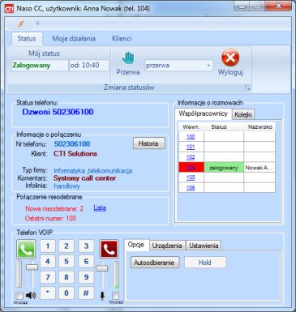Dial digit 2 on keypad
The image size is (296, 312).
tap(66, 246)
